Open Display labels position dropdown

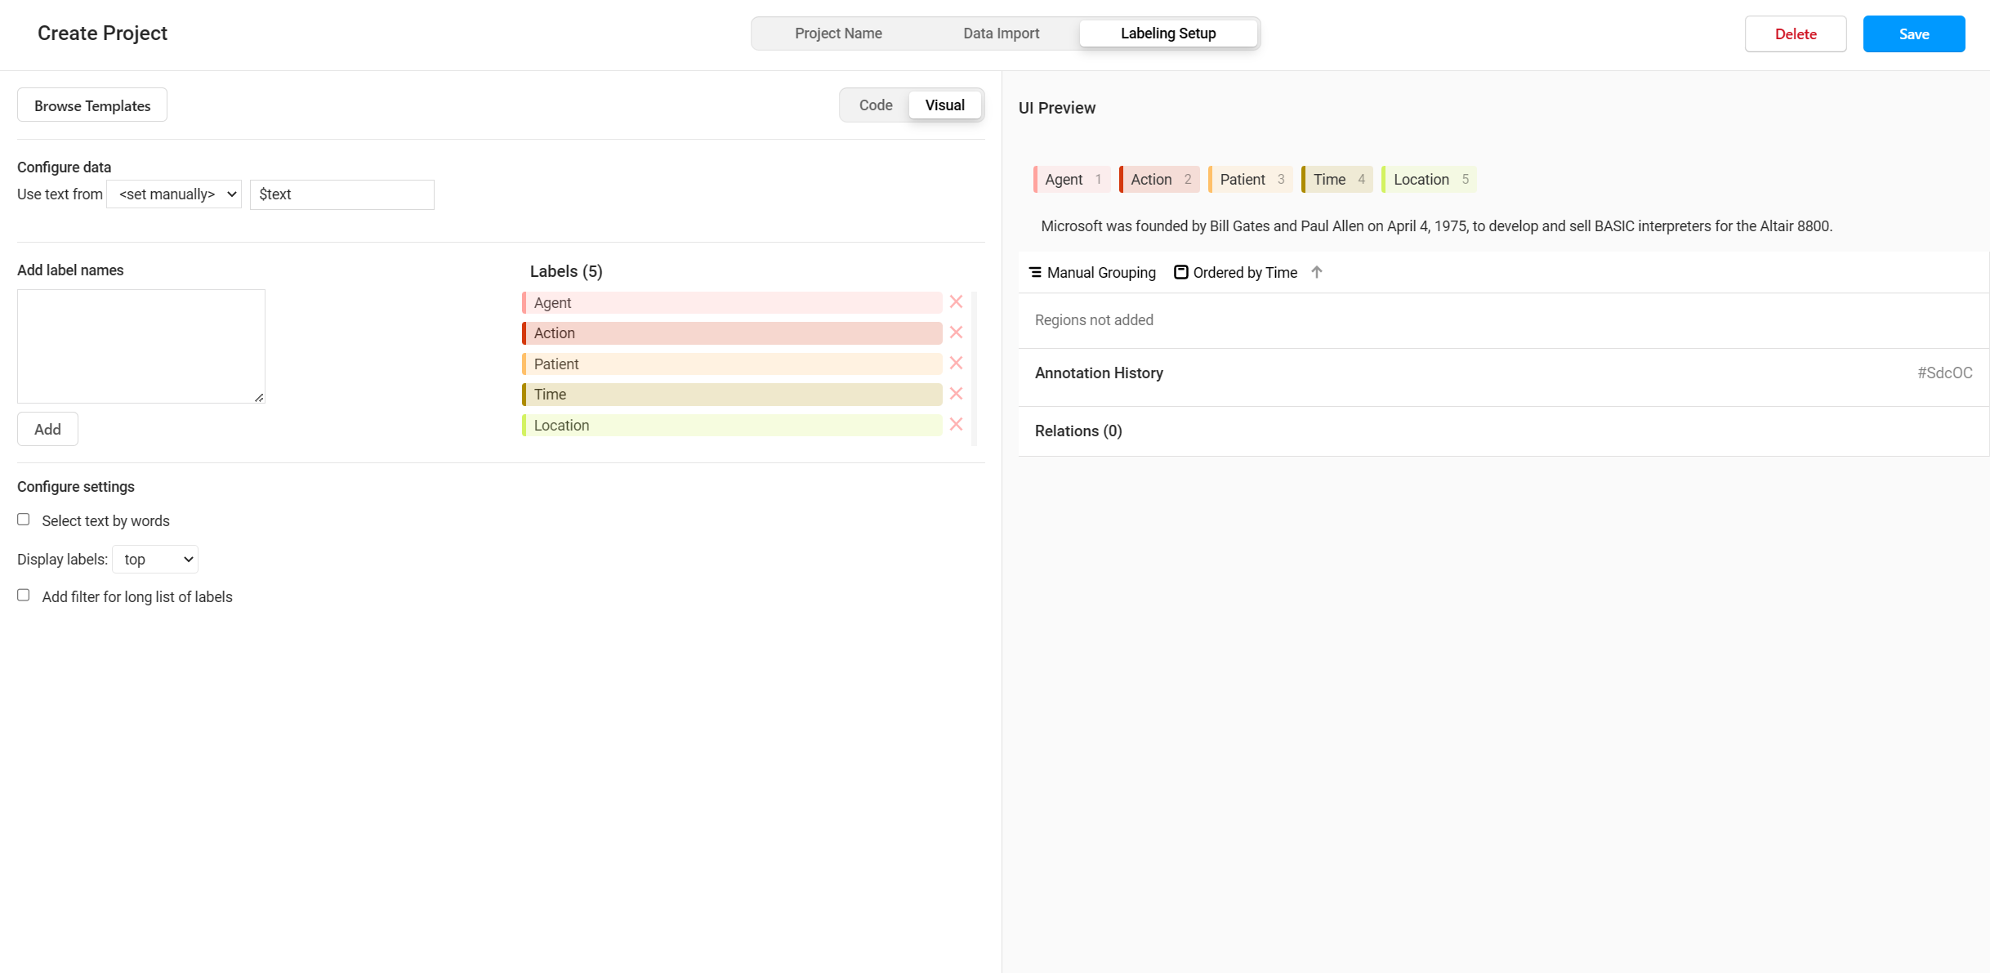coord(155,560)
